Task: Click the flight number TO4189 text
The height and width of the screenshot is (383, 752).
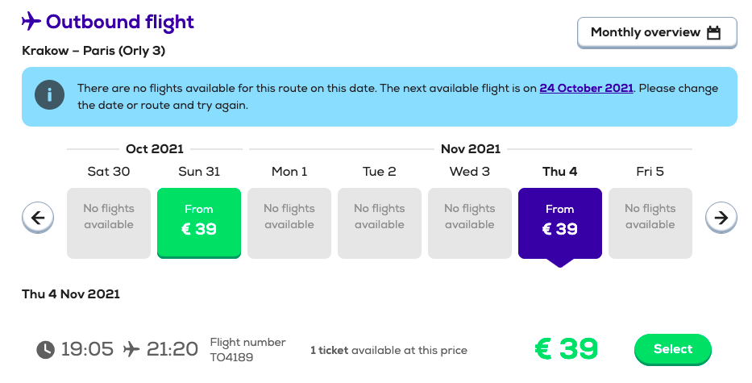Action: coord(231,357)
